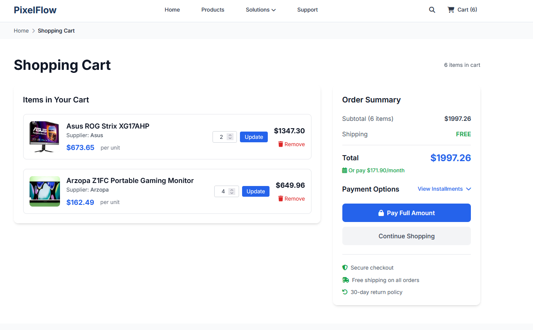Click the Asus ROG Strix XG17AHP title
The image size is (533, 330).
(108, 126)
